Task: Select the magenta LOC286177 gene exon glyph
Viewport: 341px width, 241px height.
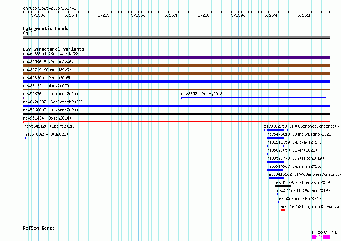Action: [321, 237]
